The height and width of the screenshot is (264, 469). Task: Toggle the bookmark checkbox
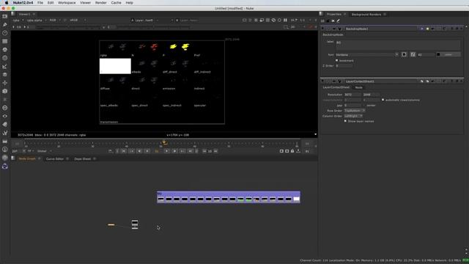click(337, 60)
